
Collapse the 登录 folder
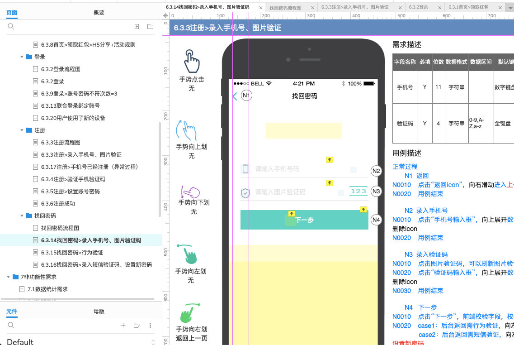22,57
